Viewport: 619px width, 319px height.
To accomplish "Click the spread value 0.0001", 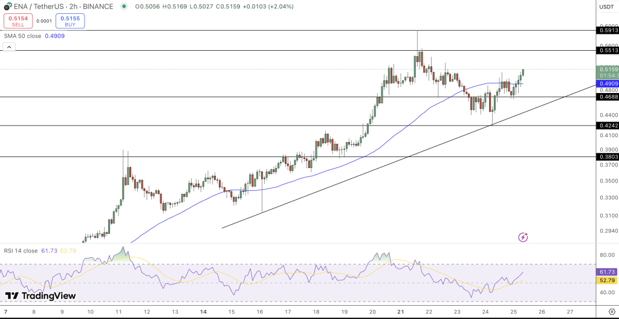I will click(x=44, y=21).
